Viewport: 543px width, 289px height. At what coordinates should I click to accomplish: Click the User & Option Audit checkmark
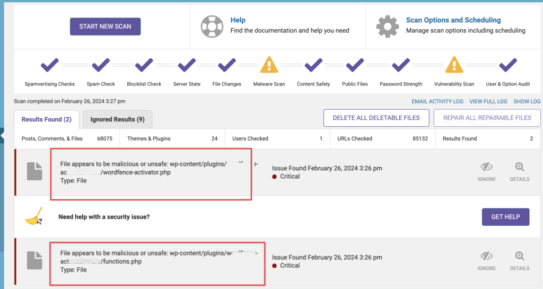pos(507,65)
